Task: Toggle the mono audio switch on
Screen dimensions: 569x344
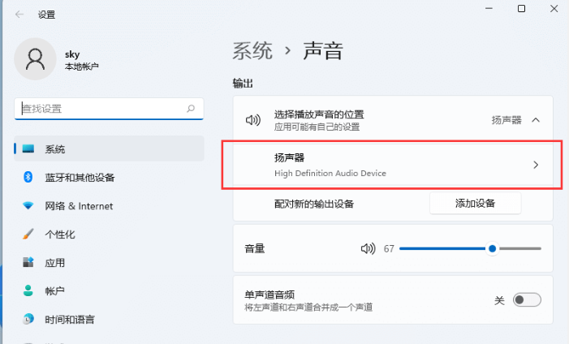Action: [527, 300]
